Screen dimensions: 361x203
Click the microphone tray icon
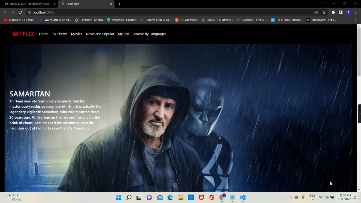click(303, 197)
